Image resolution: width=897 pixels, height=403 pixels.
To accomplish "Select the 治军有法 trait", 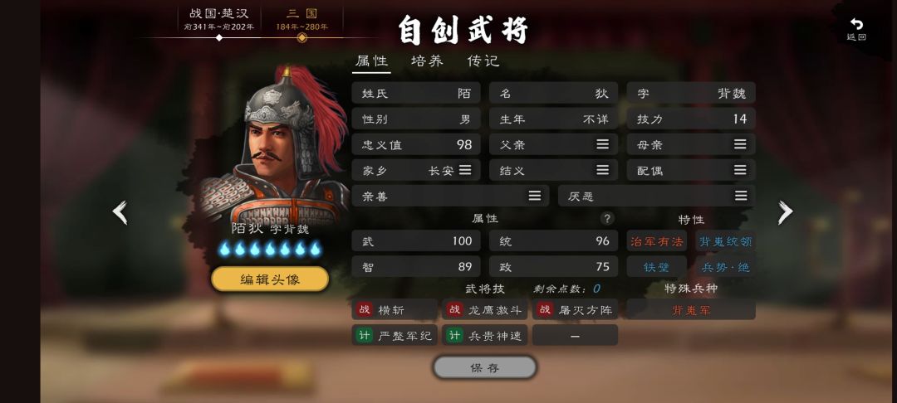I will (x=657, y=241).
